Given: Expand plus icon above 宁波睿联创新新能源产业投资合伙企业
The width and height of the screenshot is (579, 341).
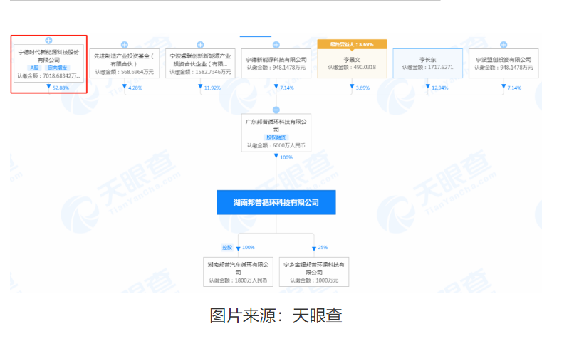Looking at the screenshot, I should point(200,45).
